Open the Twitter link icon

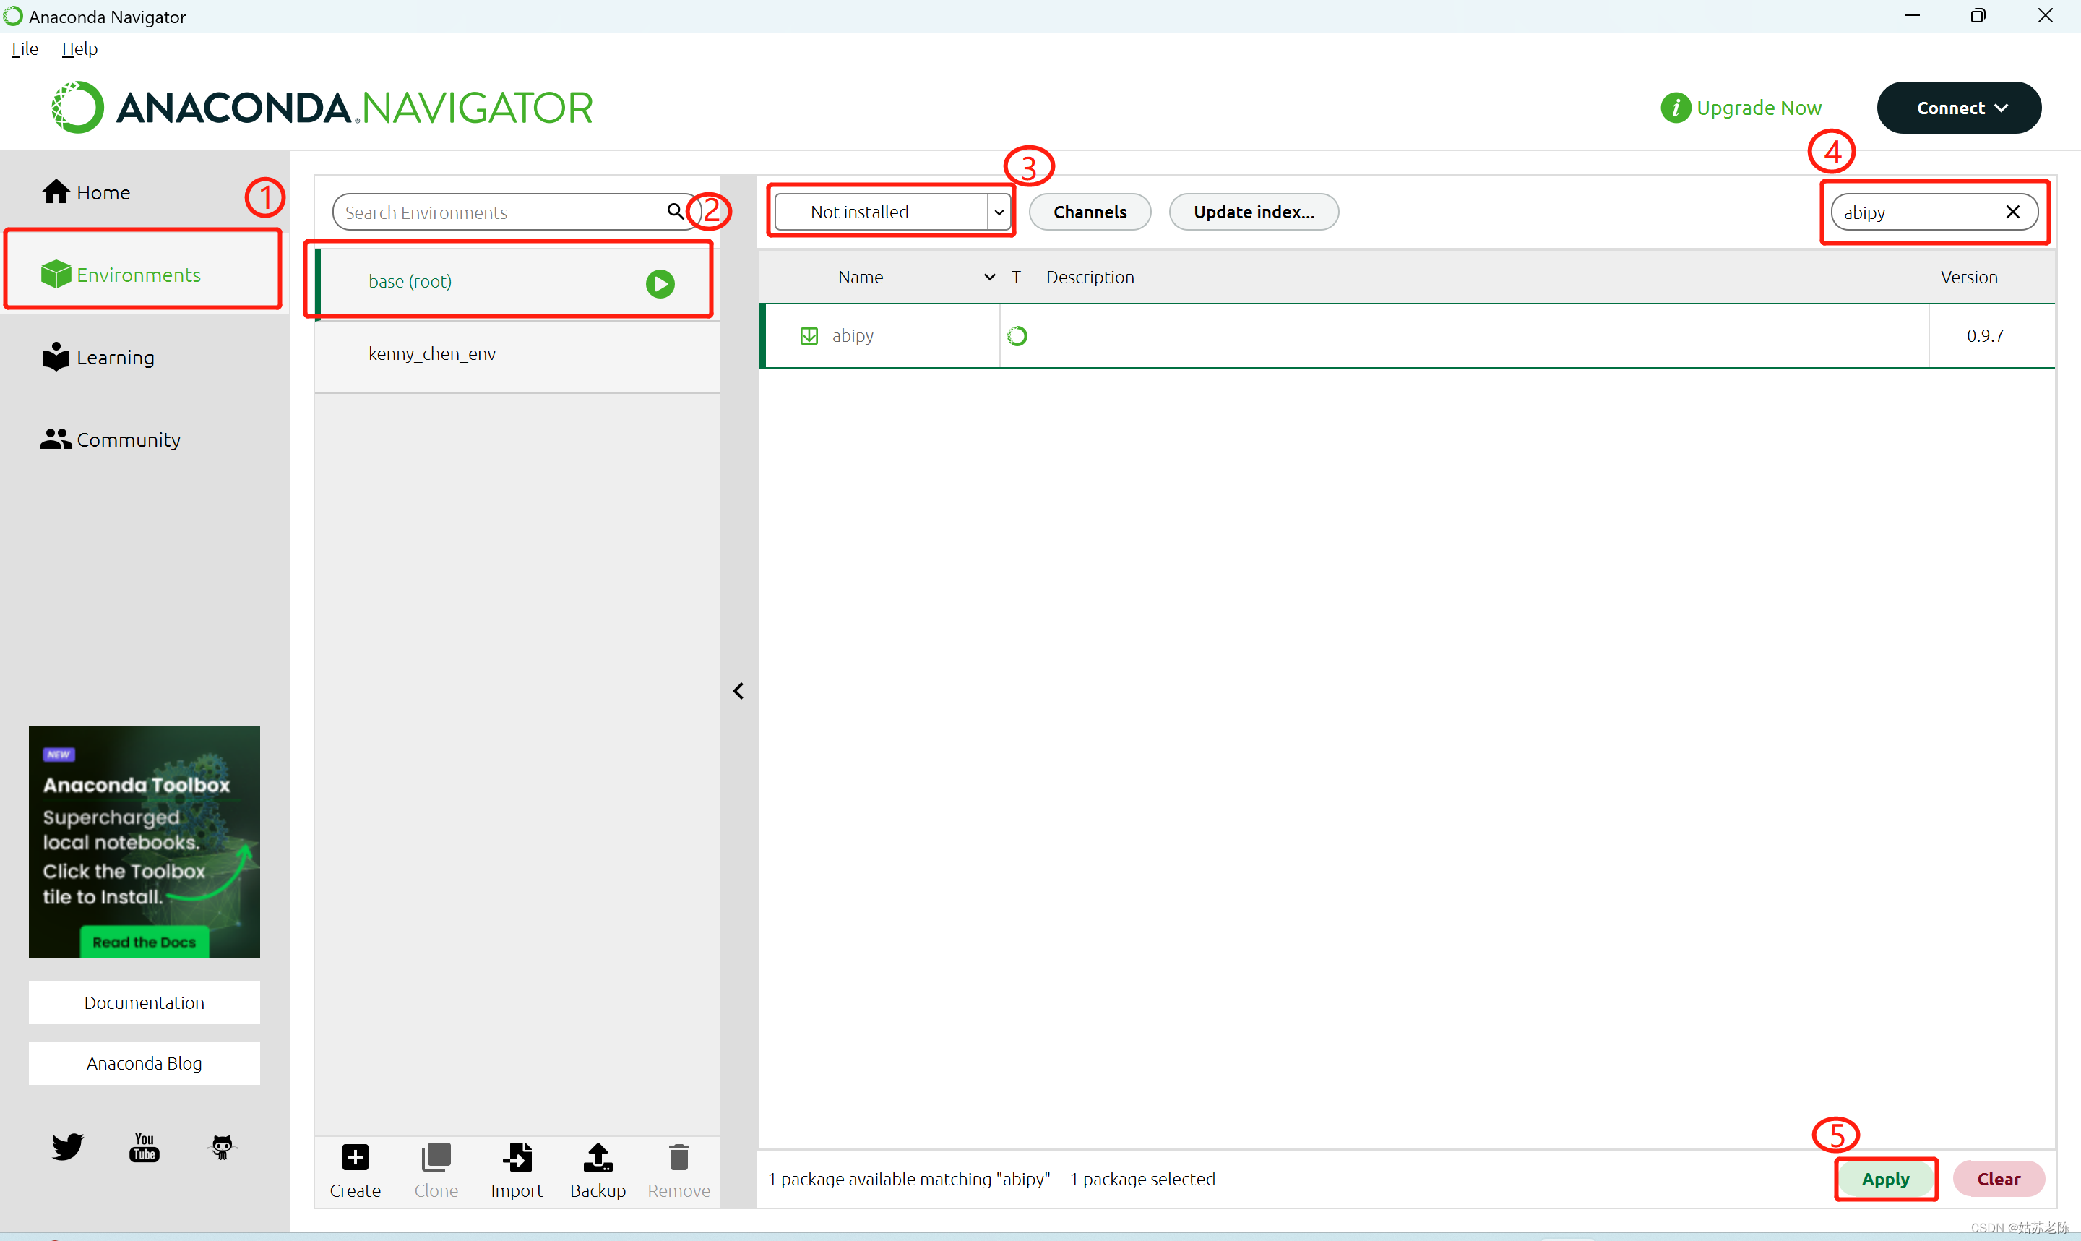pos(67,1146)
